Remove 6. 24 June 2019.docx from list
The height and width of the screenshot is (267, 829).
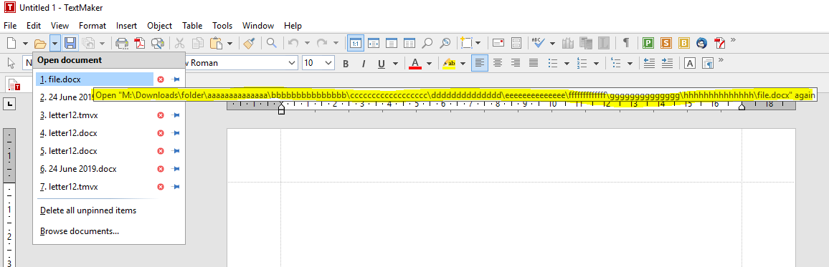161,169
